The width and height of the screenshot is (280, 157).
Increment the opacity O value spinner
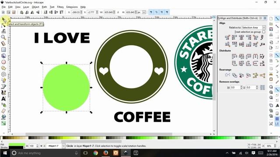coord(37,145)
